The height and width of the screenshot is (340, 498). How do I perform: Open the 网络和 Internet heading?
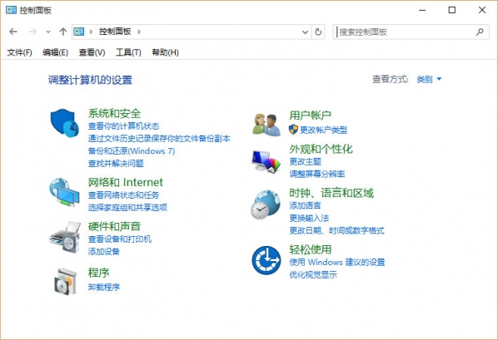[126, 182]
